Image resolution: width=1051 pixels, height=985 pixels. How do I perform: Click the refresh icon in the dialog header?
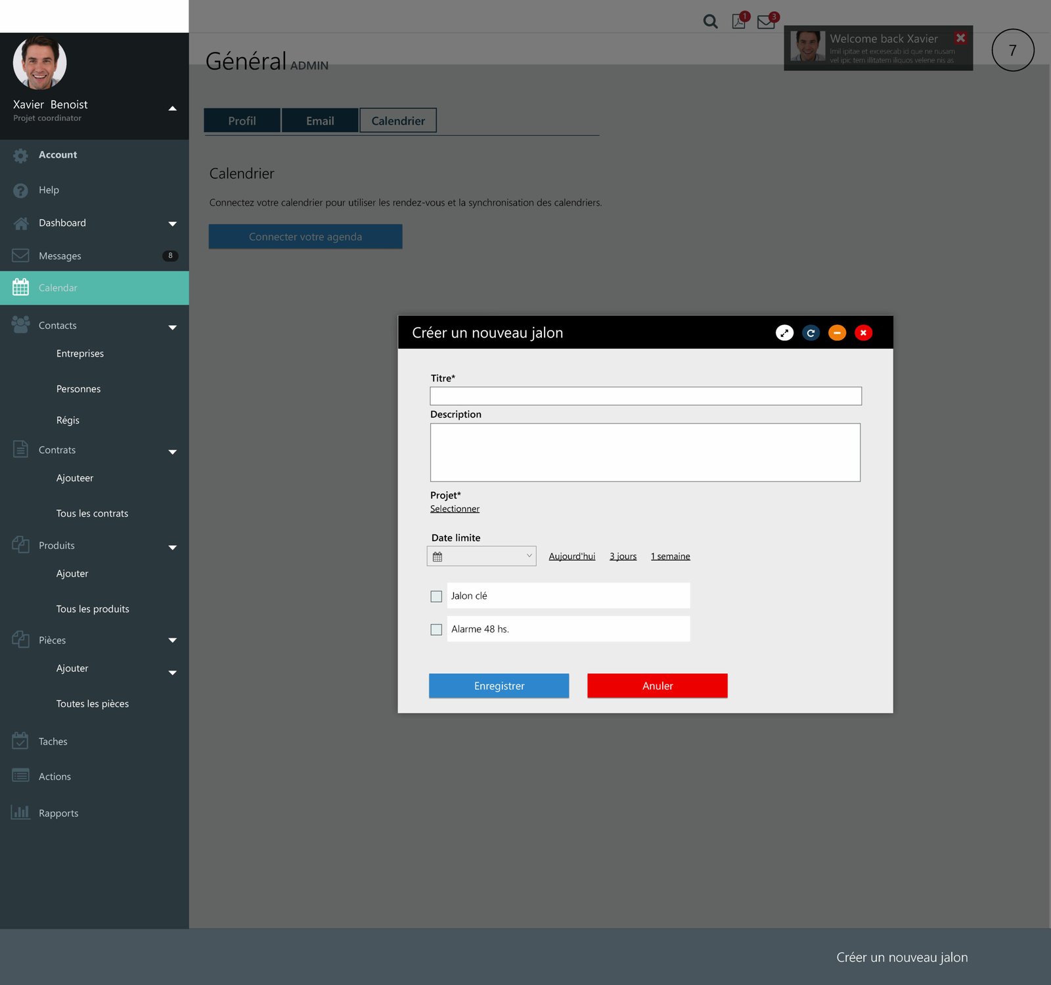(811, 333)
